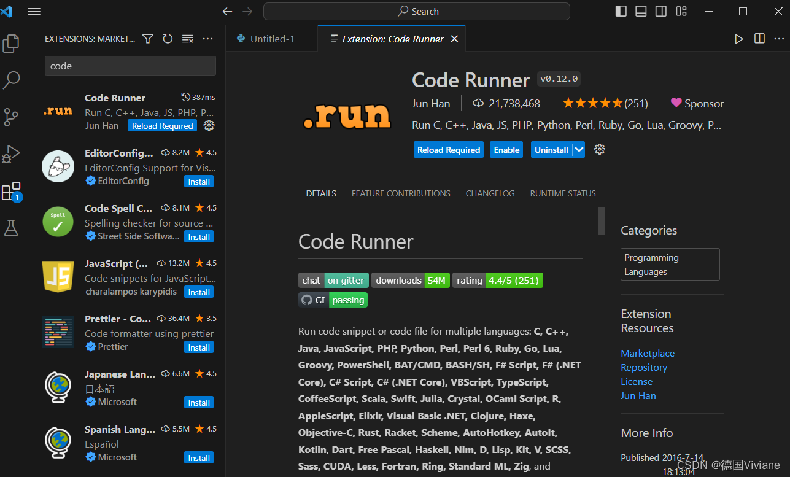The width and height of the screenshot is (790, 477).
Task: Focus the extensions search field
Action: 130,66
